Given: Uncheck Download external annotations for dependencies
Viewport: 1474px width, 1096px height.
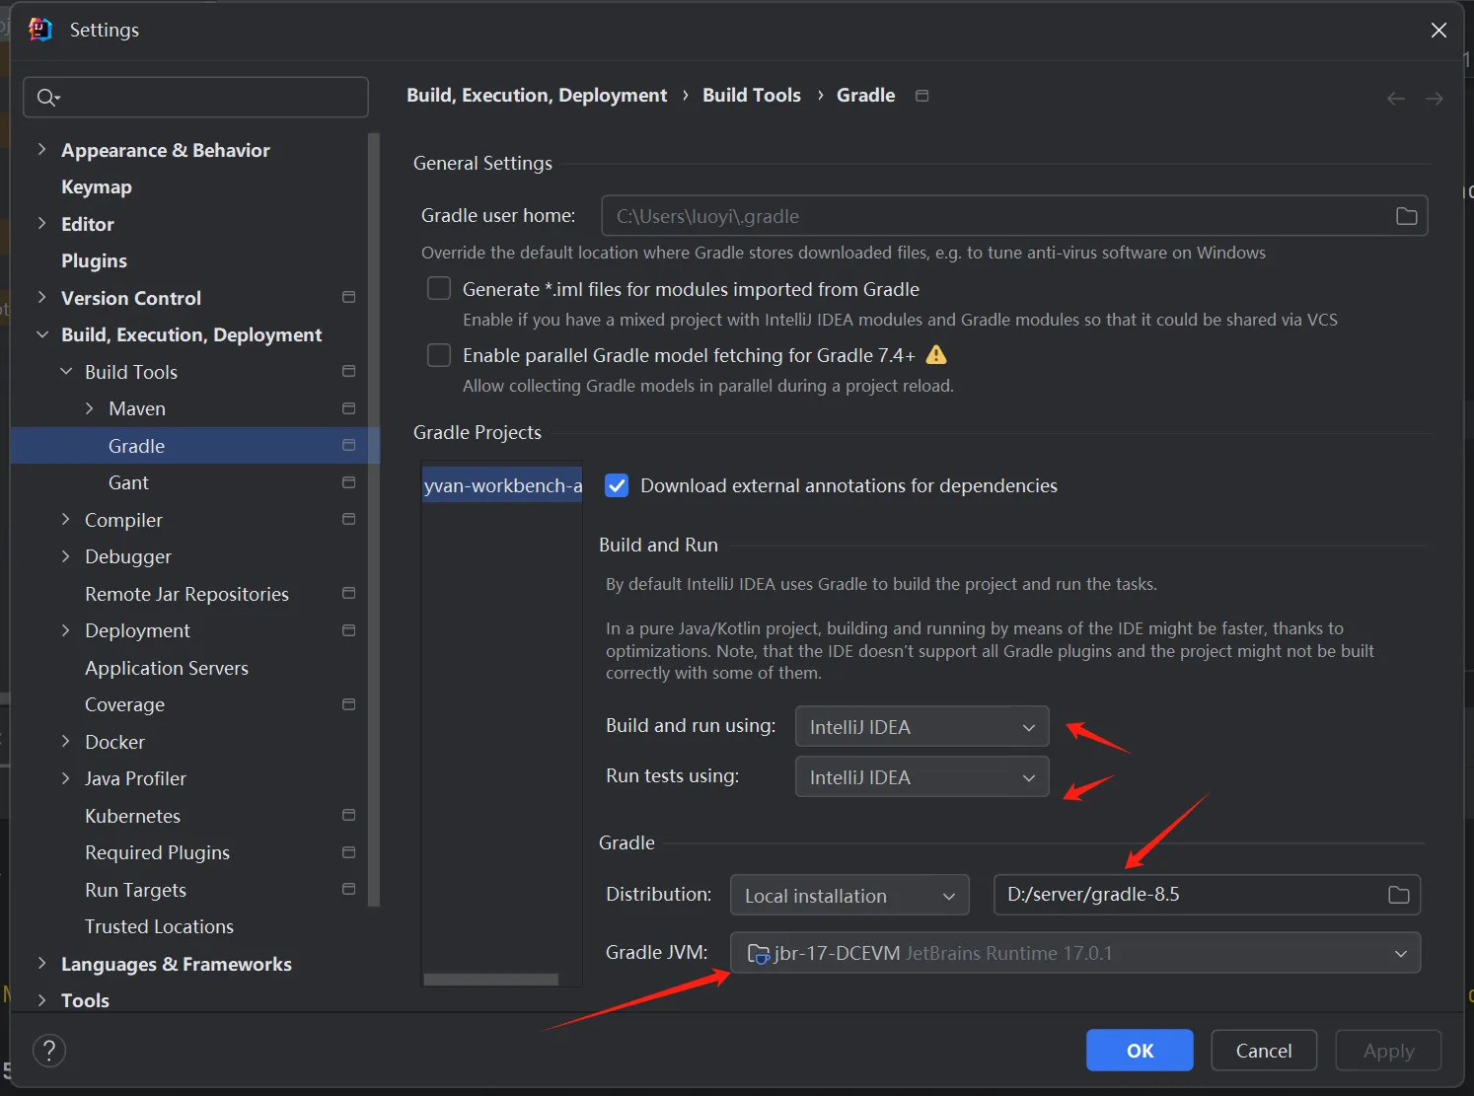Looking at the screenshot, I should point(617,485).
